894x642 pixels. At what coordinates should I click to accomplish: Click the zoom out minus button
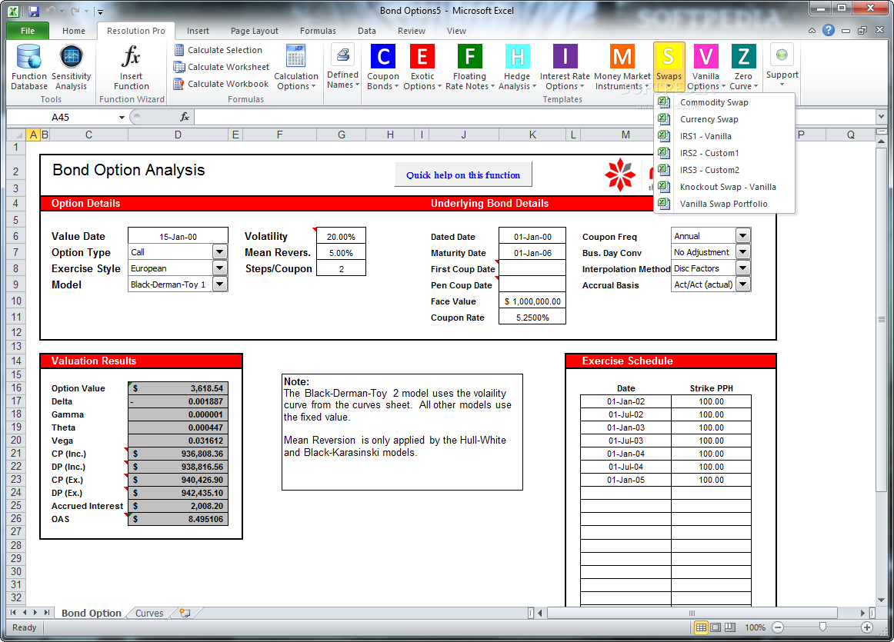(x=778, y=627)
